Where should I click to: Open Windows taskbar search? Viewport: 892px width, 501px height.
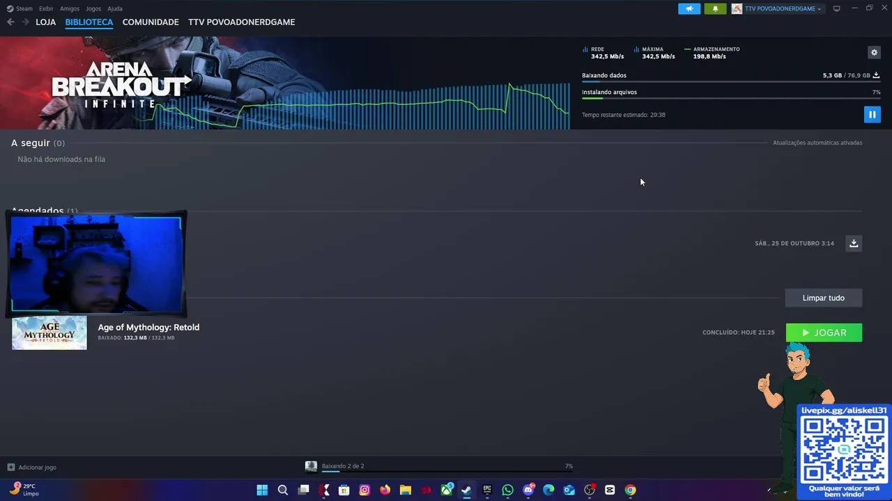(283, 490)
